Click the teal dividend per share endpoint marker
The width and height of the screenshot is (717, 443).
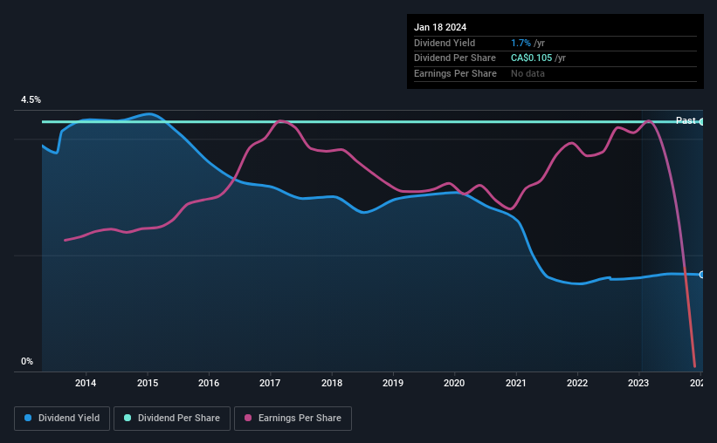pyautogui.click(x=701, y=122)
